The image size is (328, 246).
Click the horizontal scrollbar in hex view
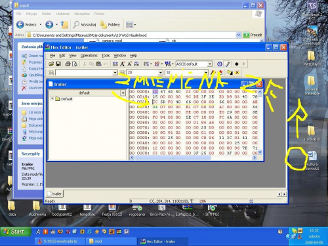[x=193, y=157]
